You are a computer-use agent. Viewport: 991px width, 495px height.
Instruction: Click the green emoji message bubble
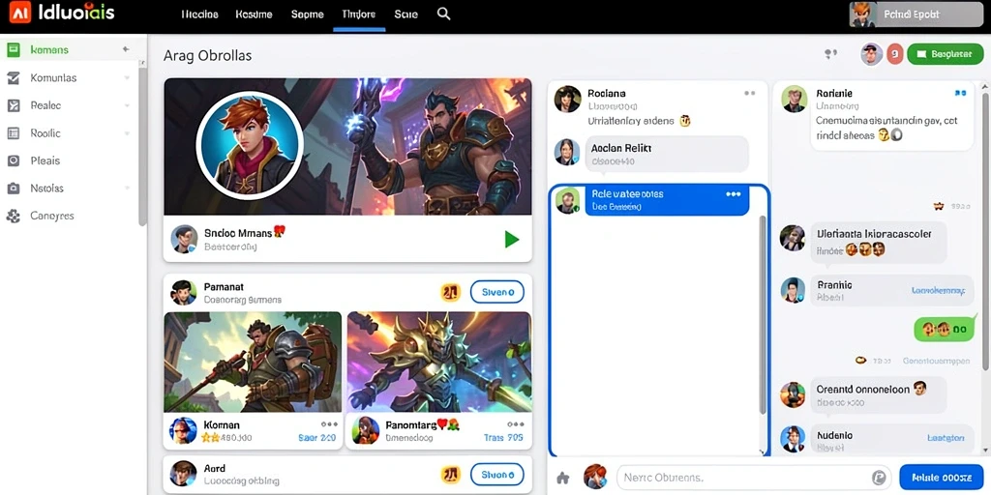click(x=945, y=329)
